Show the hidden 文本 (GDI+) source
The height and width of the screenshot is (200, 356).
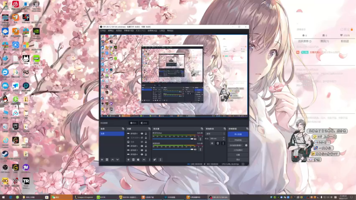pyautogui.click(x=142, y=138)
